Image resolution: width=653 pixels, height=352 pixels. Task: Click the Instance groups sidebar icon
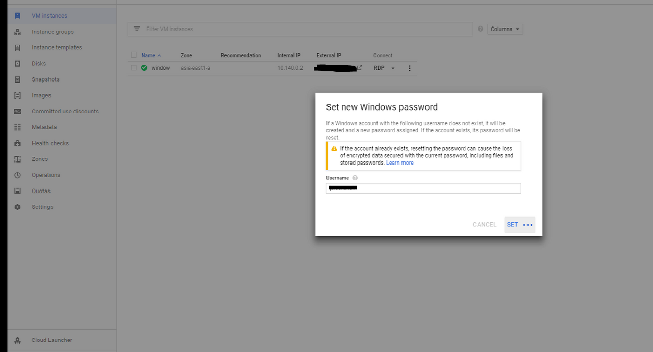[18, 32]
